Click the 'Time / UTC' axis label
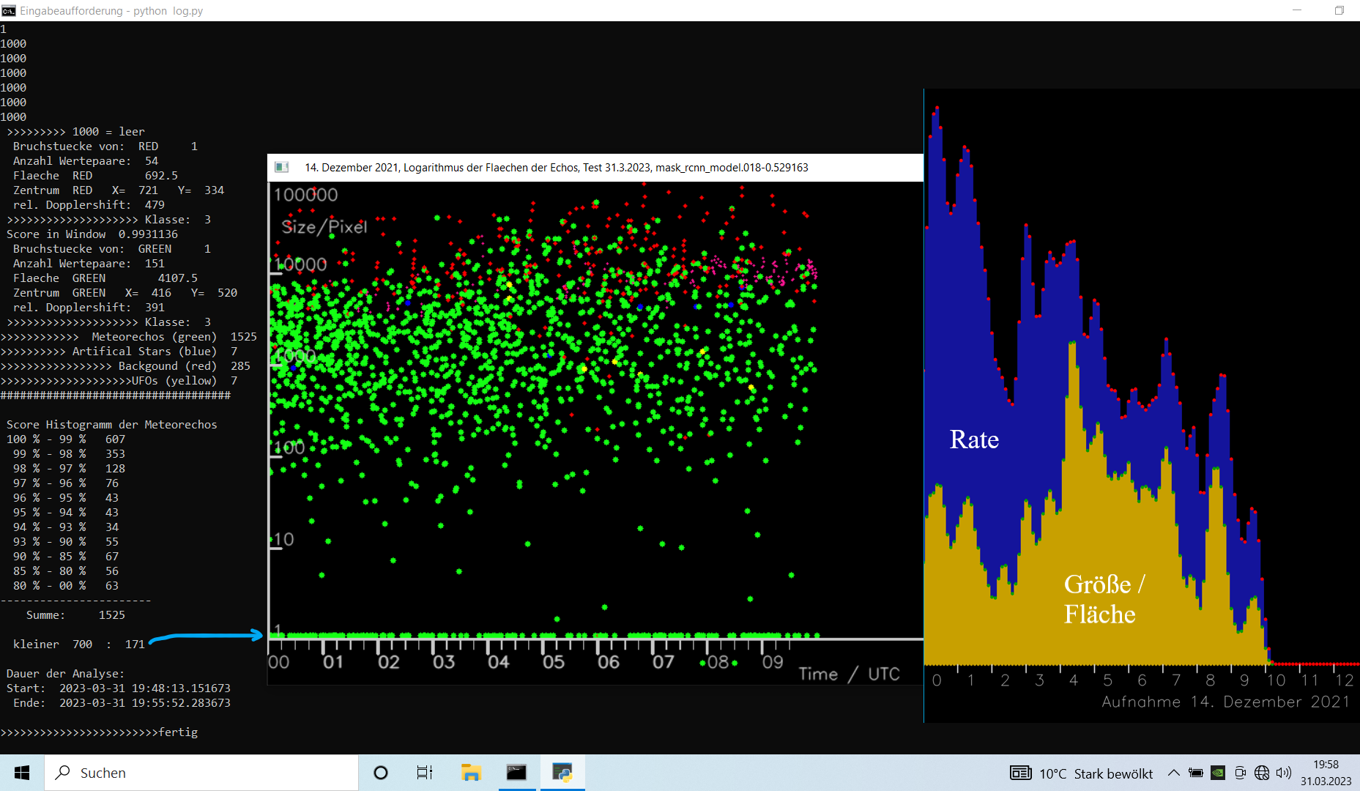 pos(849,674)
